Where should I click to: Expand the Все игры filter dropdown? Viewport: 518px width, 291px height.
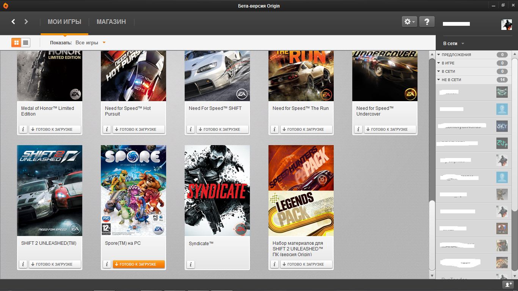coord(90,42)
